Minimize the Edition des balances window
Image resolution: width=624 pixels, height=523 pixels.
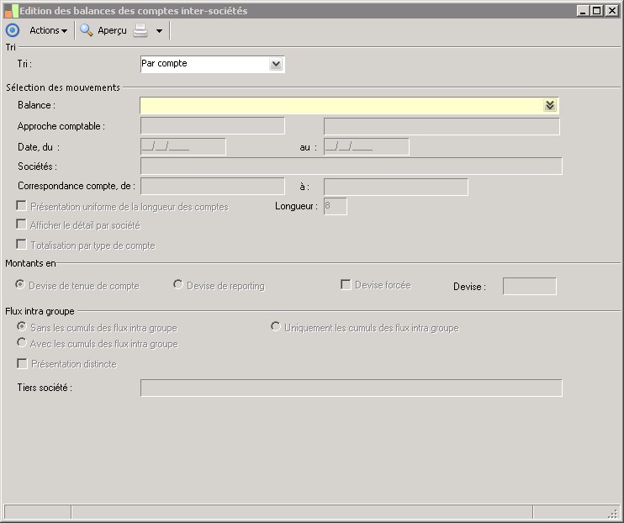point(583,11)
